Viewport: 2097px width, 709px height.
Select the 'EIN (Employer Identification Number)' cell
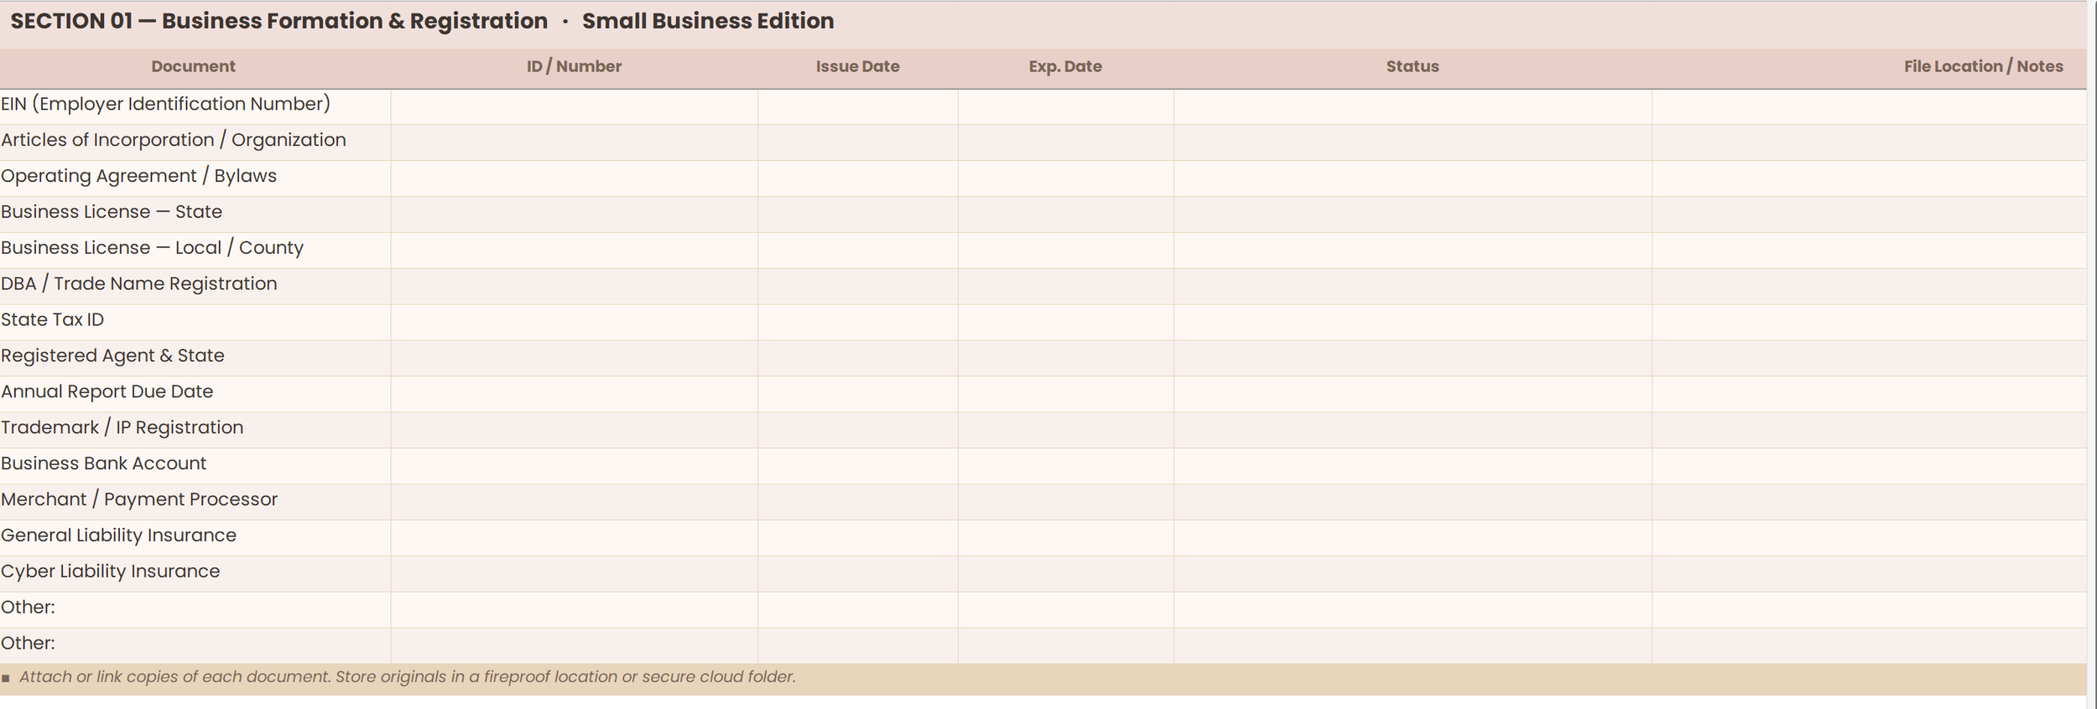click(x=195, y=107)
